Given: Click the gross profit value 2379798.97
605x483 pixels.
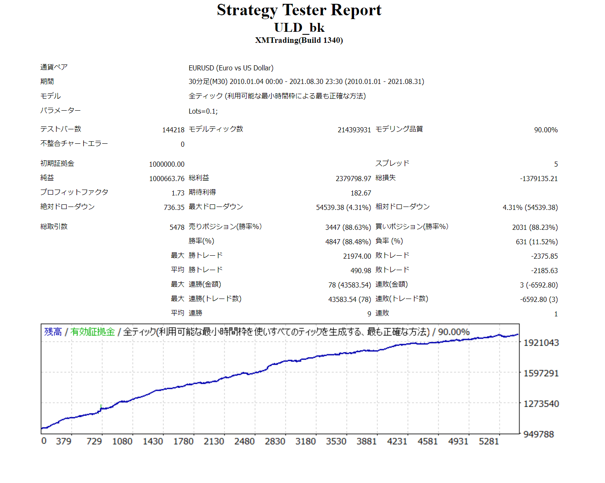Looking at the screenshot, I should pyautogui.click(x=353, y=179).
